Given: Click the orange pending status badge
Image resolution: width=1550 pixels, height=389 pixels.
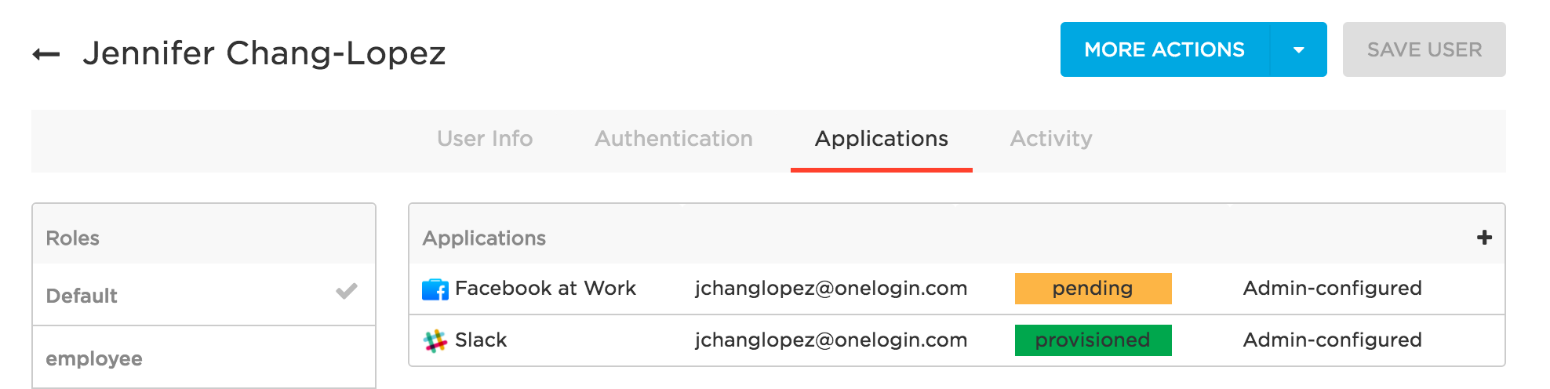Looking at the screenshot, I should click(x=1093, y=288).
